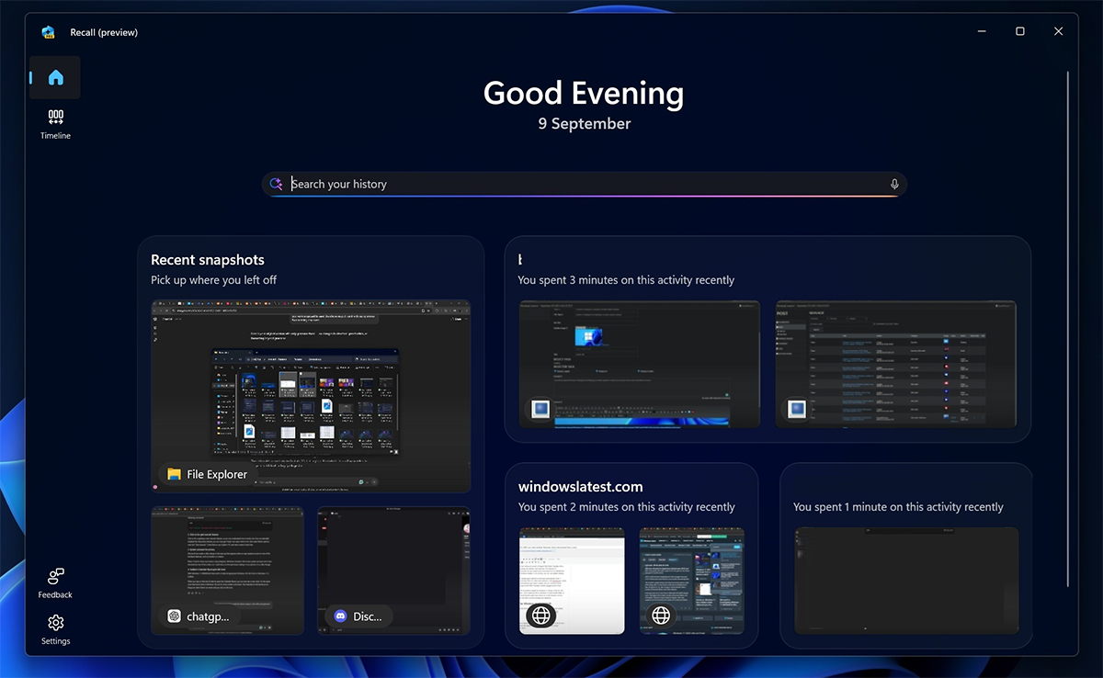Click inside the Search your history field
The height and width of the screenshot is (678, 1103).
point(579,185)
